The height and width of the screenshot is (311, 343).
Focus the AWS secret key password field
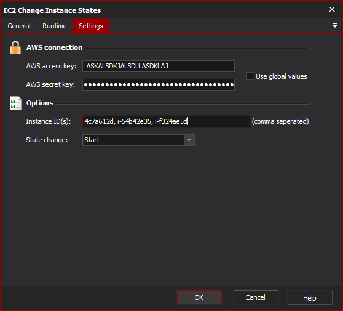[x=159, y=84]
